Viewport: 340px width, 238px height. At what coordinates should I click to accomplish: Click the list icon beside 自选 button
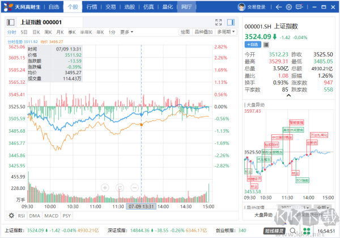(x=266, y=45)
